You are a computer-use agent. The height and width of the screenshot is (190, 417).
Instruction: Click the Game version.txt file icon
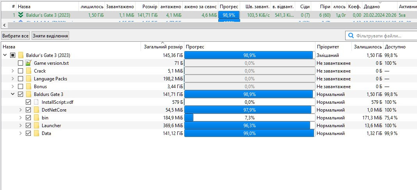click(x=29, y=63)
